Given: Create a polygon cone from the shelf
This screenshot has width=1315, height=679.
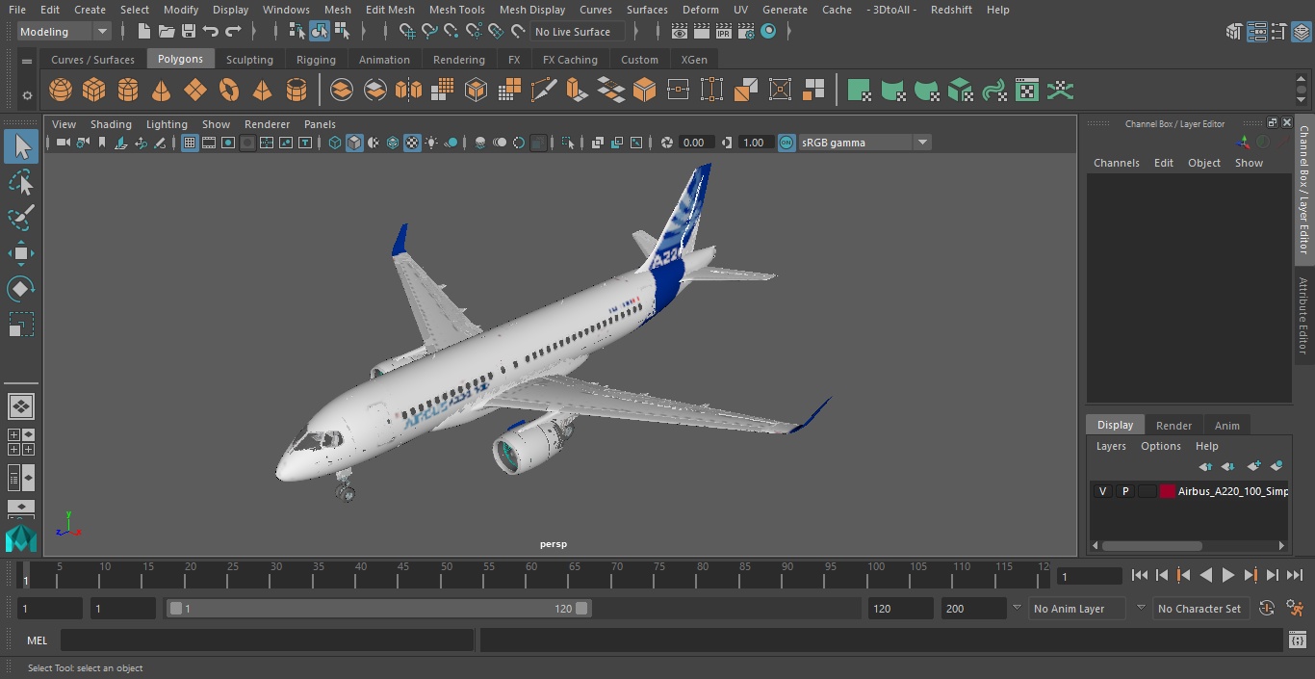Looking at the screenshot, I should point(162,91).
